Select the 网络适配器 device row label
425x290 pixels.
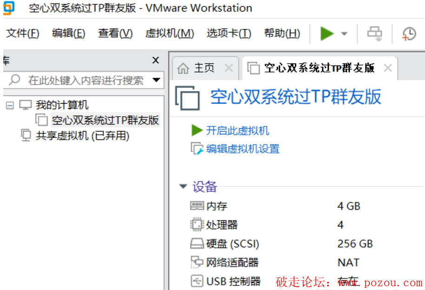[232, 263]
